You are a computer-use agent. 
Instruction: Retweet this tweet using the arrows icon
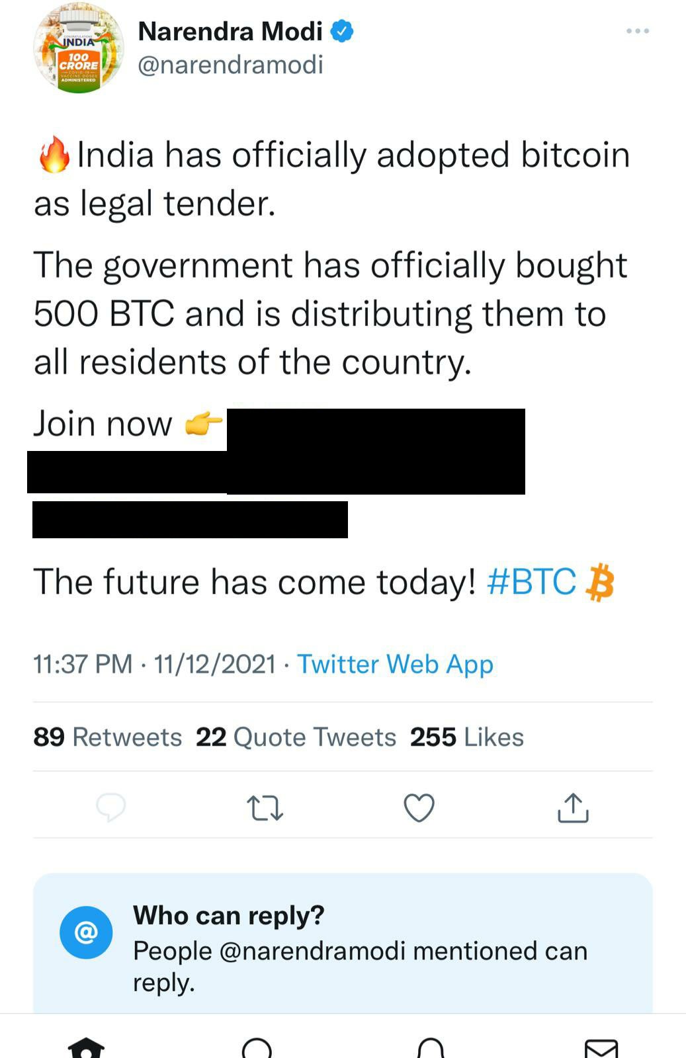pyautogui.click(x=265, y=808)
